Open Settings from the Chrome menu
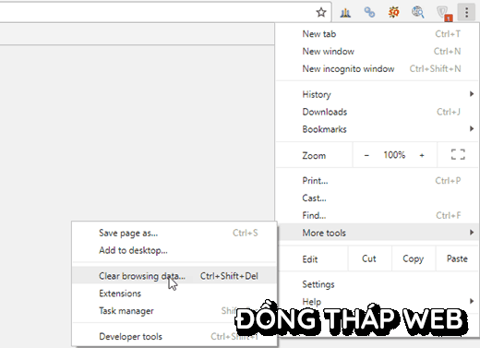The height and width of the screenshot is (348, 480). pos(378,284)
